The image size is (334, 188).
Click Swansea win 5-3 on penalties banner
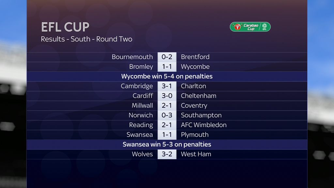(x=167, y=145)
